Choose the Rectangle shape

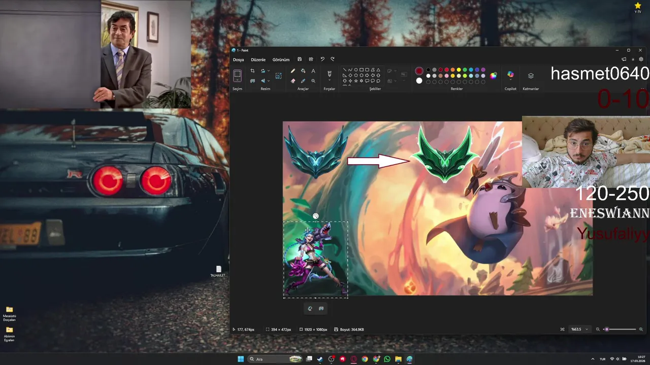pyautogui.click(x=362, y=69)
